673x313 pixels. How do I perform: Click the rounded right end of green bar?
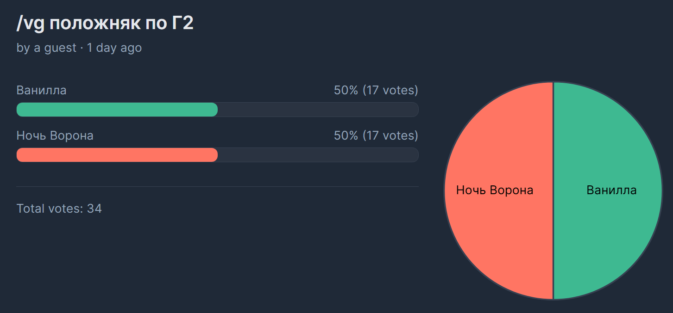point(214,110)
